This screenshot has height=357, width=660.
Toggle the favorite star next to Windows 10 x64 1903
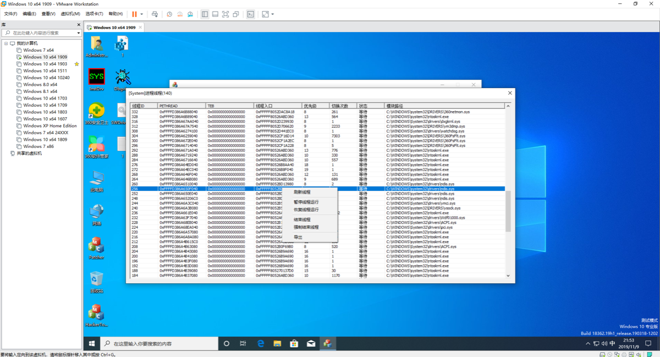76,64
